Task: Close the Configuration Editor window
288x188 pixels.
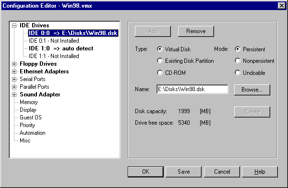Action: (x=282, y=6)
